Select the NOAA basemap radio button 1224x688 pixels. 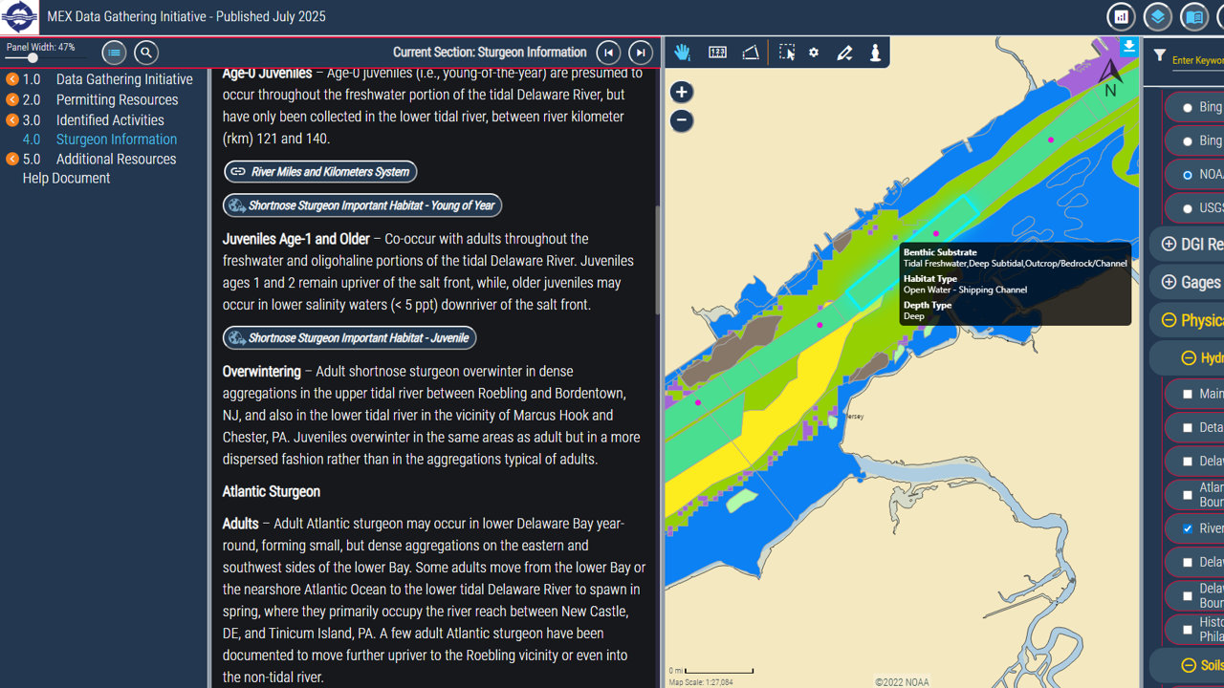[1188, 175]
